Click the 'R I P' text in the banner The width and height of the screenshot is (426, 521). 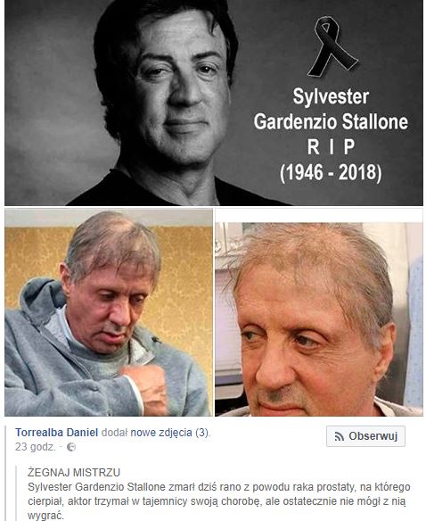click(331, 147)
